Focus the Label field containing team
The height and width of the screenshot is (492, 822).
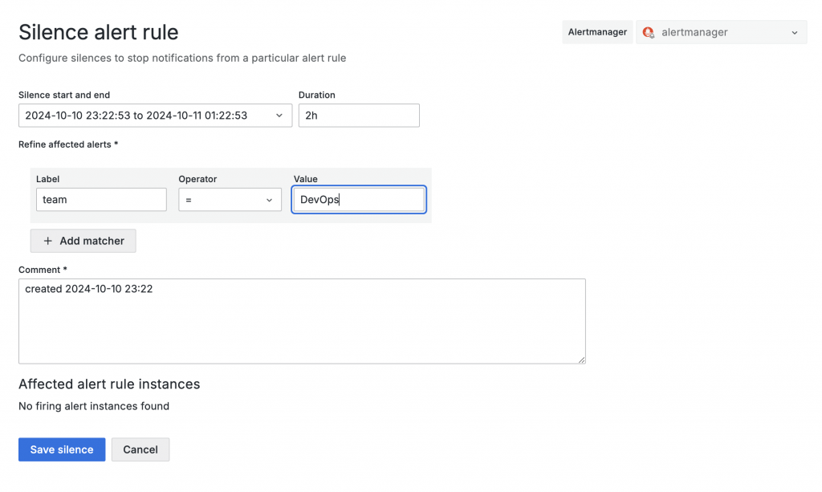(x=101, y=200)
